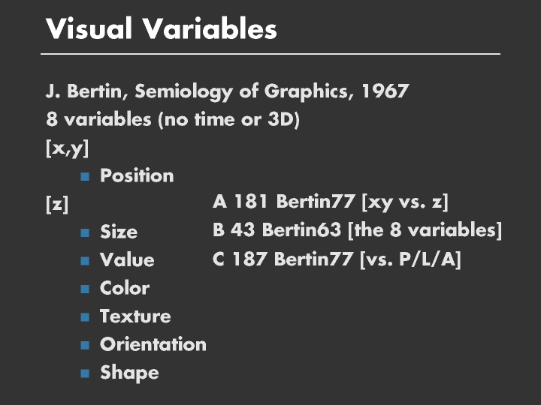541x405 pixels.
Task: Click the horizontal rule under the title
Action: 270,54
